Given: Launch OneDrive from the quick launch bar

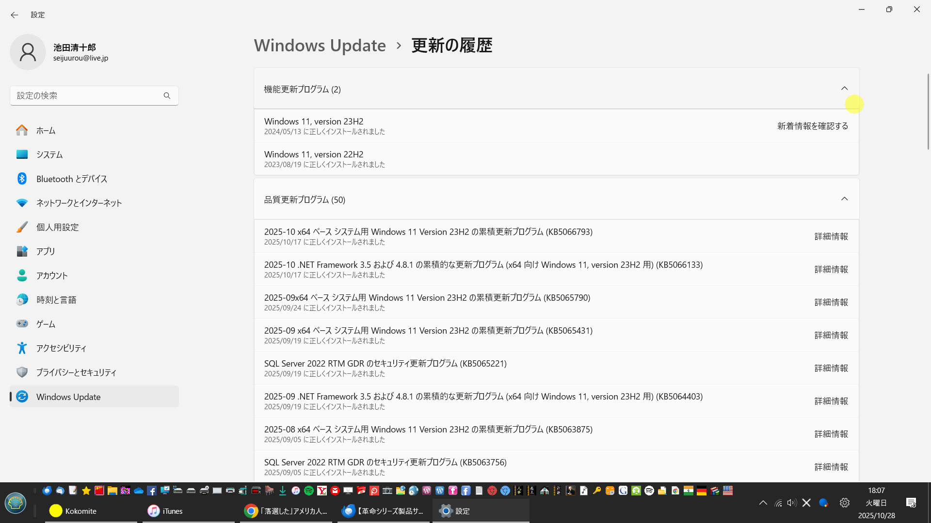Looking at the screenshot, I should (139, 491).
